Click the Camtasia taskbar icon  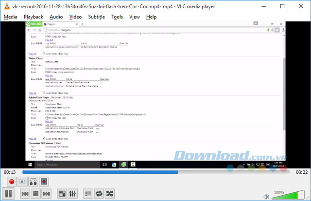pos(133,164)
